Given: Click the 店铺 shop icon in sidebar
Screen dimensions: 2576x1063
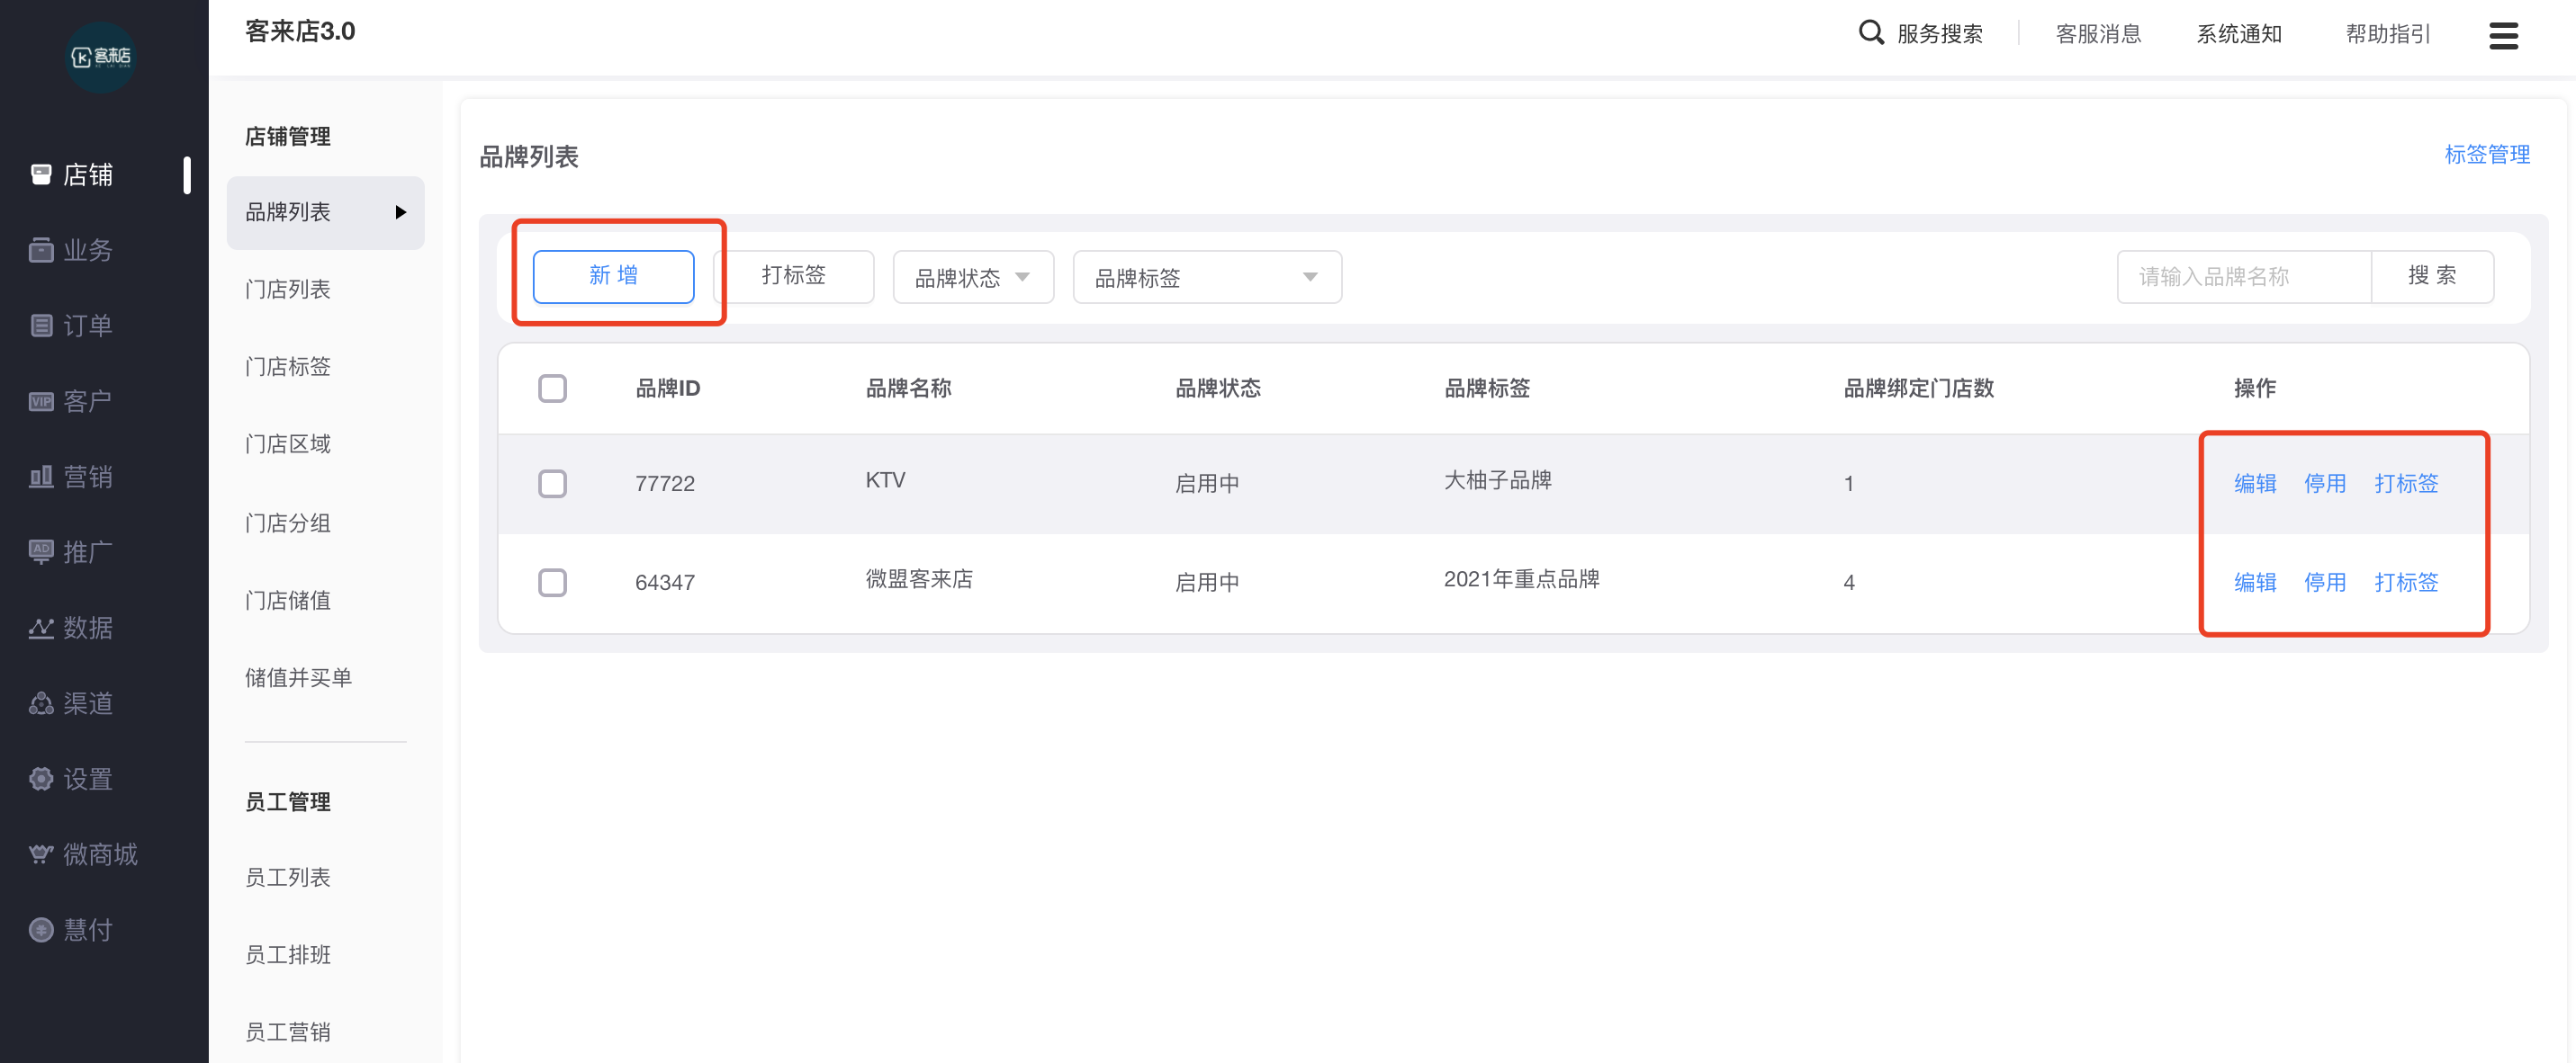Looking at the screenshot, I should [41, 174].
